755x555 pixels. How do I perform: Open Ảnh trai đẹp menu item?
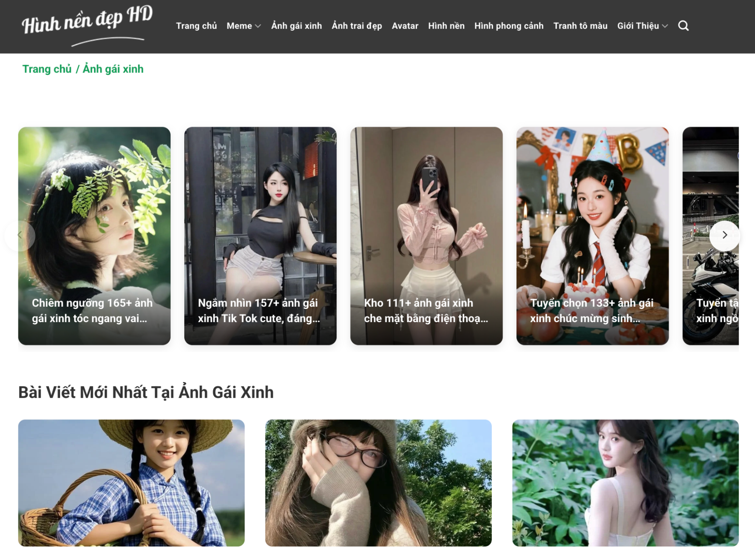pyautogui.click(x=357, y=26)
